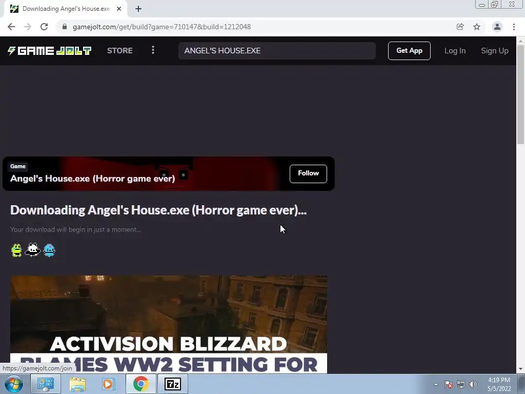Click the taskbar clock showing 4:19 PM
This screenshot has height=394, width=525.
point(499,384)
